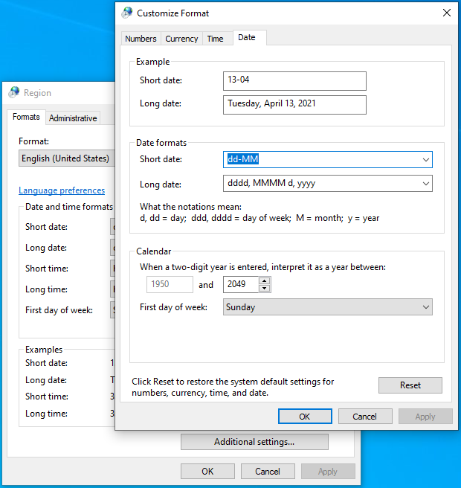
Task: Click the 2049 year field
Action: (x=241, y=284)
